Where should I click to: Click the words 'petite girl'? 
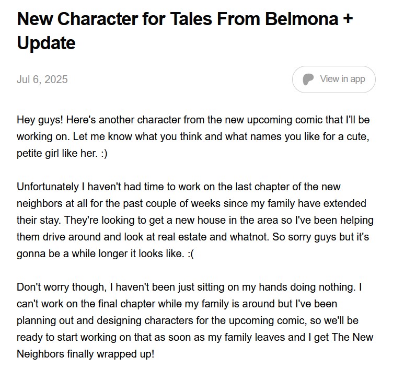38,153
